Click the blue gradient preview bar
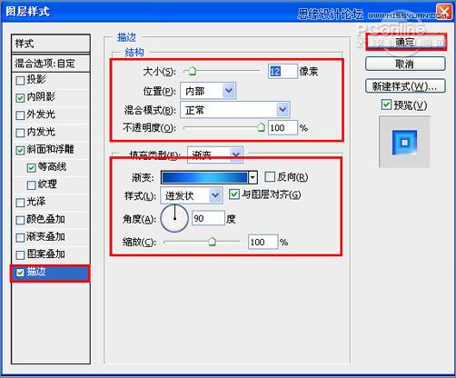The height and width of the screenshot is (378, 456). pos(204,177)
